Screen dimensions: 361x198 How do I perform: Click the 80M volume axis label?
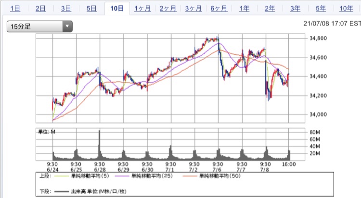pos(315,132)
